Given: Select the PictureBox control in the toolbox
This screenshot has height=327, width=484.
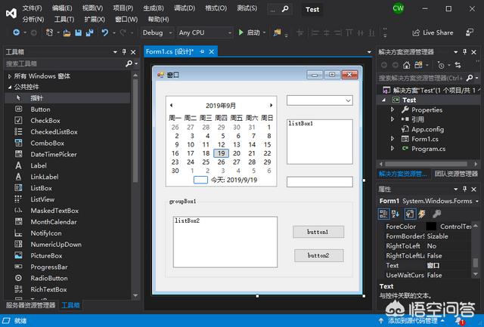Looking at the screenshot, I should (x=45, y=256).
